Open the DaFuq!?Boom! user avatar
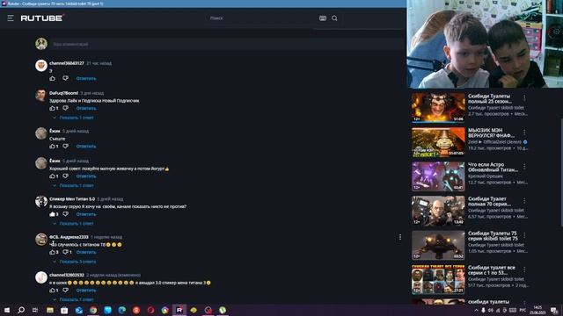 (x=41, y=96)
